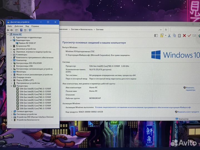This screenshot has height=150, width=200.
Task: Click the Paste clipboard icon
Action: point(179,35)
